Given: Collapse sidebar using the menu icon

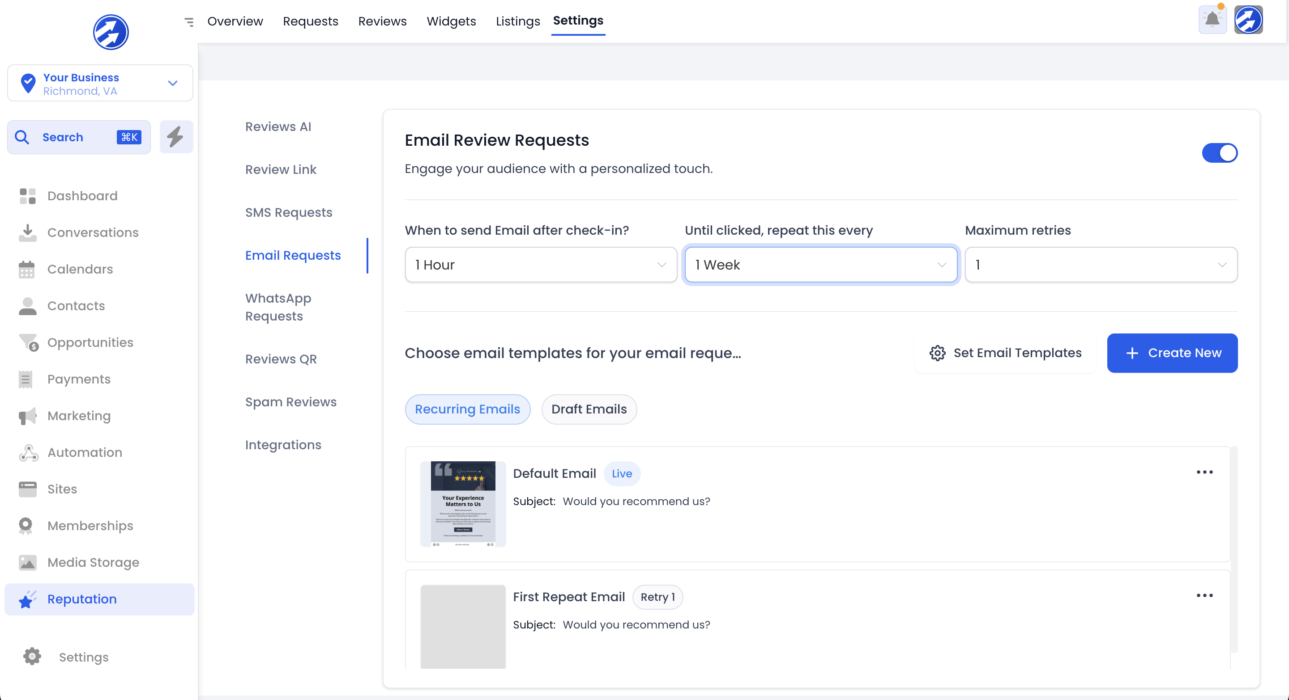Looking at the screenshot, I should click(x=188, y=21).
